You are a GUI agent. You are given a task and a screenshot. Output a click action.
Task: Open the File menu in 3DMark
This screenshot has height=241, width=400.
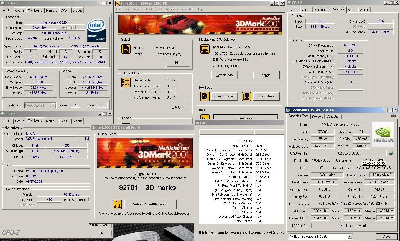point(118,9)
